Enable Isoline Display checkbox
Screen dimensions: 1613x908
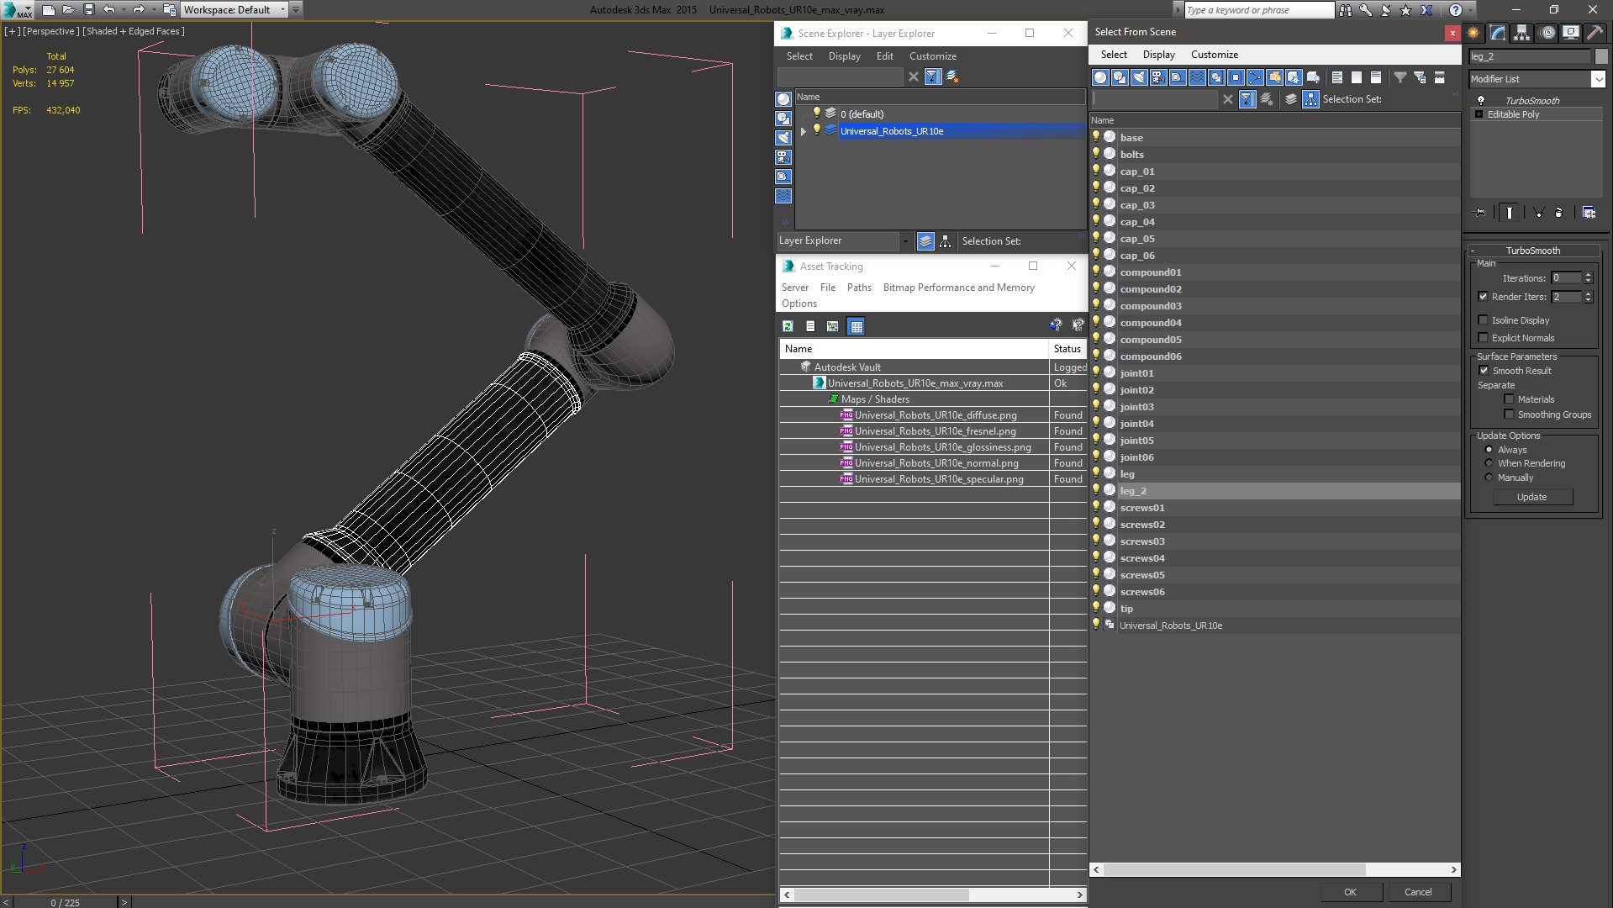point(1484,320)
